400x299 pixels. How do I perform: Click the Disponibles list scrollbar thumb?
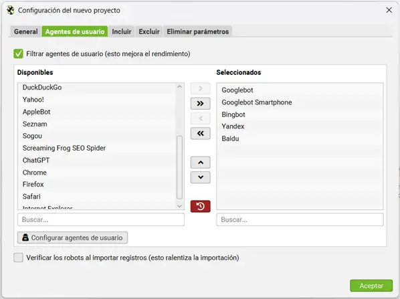click(x=179, y=167)
